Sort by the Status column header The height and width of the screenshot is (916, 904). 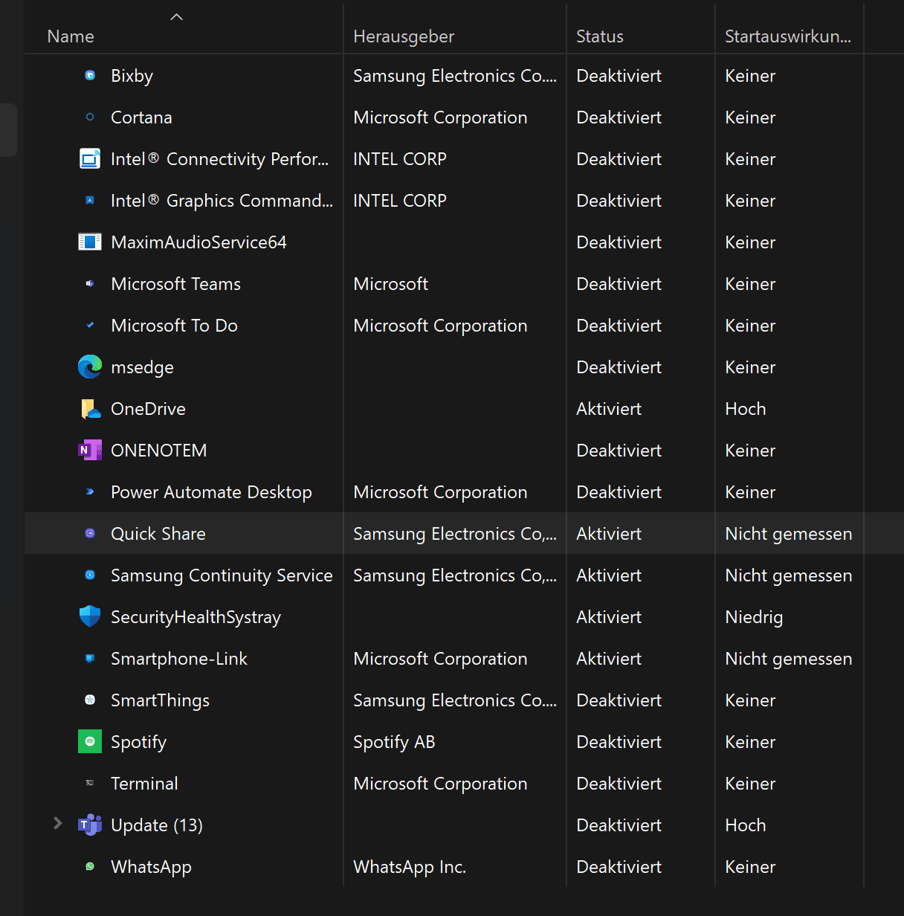click(x=600, y=36)
